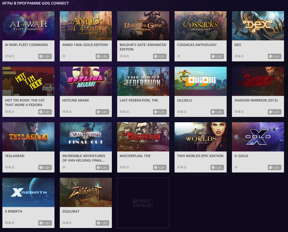Click the clock icon on OlliOlli timer
Screen dimensions: 288x232
coord(213,112)
